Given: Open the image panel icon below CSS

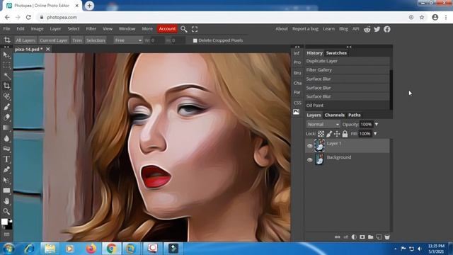Looking at the screenshot, I should (297, 112).
